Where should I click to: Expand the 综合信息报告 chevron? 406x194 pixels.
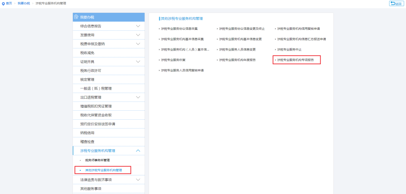(x=138, y=26)
